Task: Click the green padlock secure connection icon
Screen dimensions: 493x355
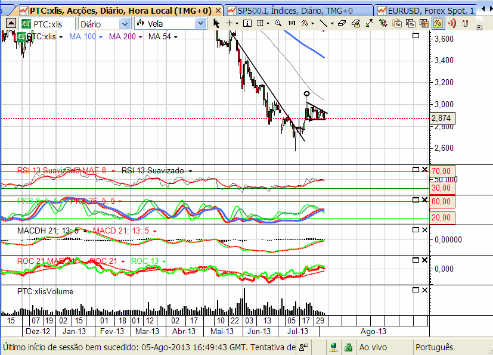Action: (x=348, y=347)
